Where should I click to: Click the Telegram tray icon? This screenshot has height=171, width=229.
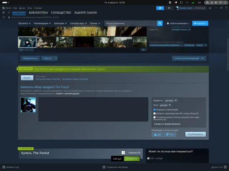tap(176, 2)
